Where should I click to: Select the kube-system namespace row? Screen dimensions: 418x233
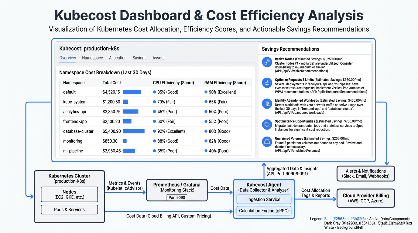pos(156,102)
